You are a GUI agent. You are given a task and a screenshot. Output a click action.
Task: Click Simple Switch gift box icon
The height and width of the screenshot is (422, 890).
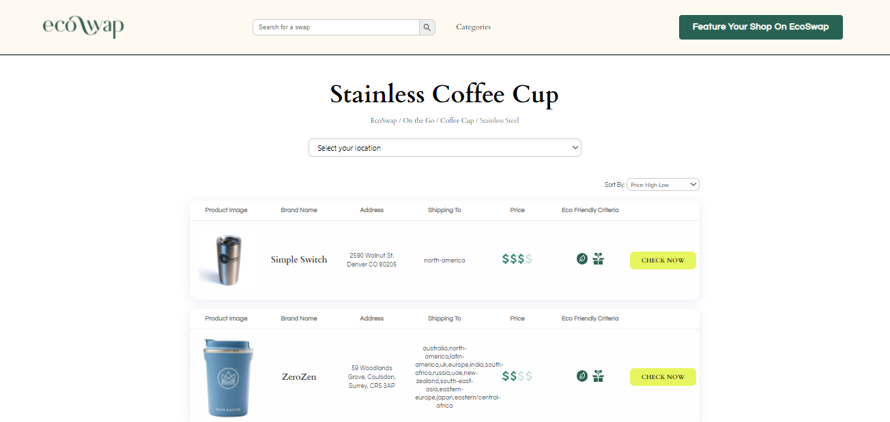pyautogui.click(x=599, y=259)
